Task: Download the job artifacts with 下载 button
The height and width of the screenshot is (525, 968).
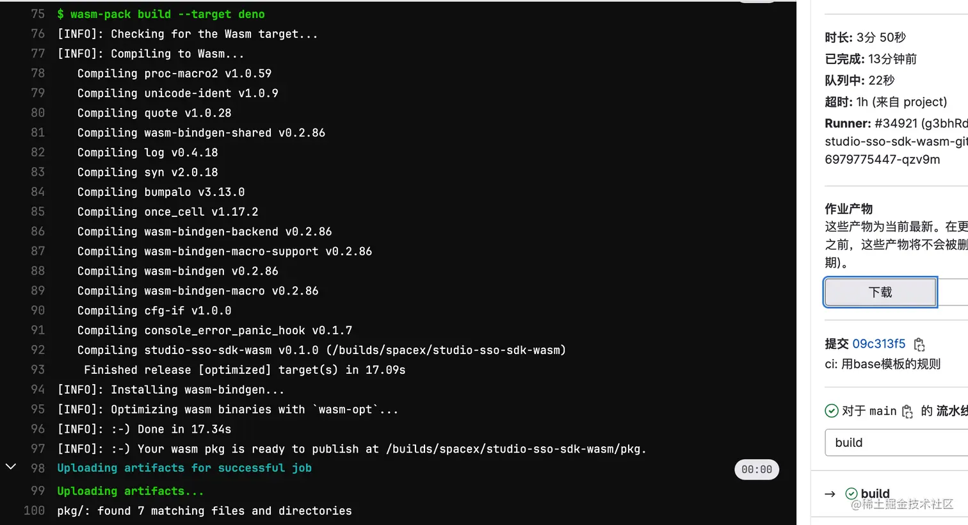Action: point(880,291)
